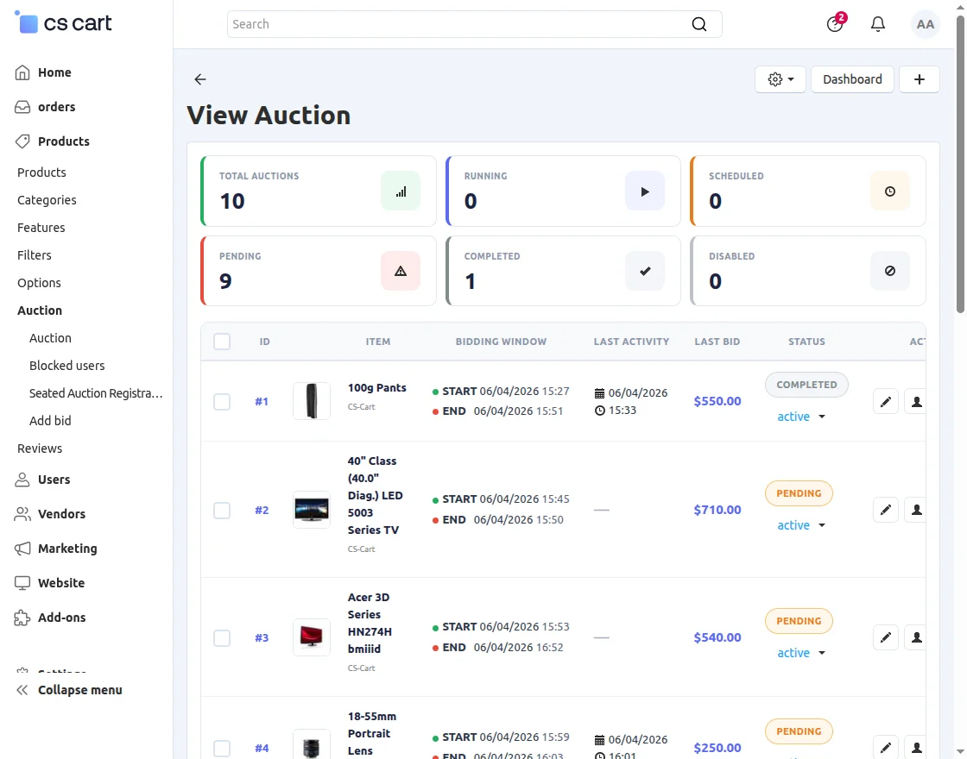Edit auction #1 with pencil icon
The height and width of the screenshot is (759, 967).
[x=886, y=402]
